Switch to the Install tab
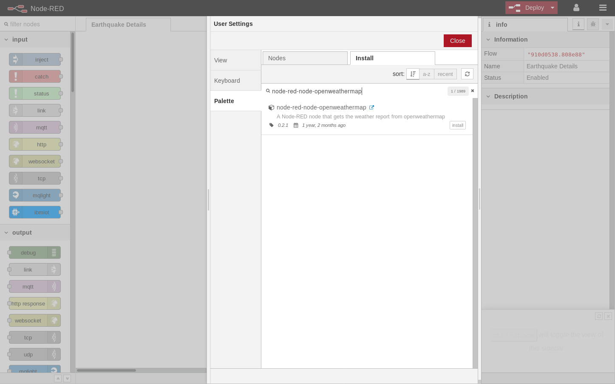 393,58
